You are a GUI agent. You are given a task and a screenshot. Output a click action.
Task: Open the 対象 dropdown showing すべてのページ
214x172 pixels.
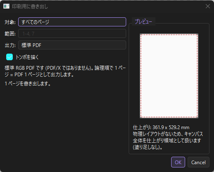click(x=72, y=22)
